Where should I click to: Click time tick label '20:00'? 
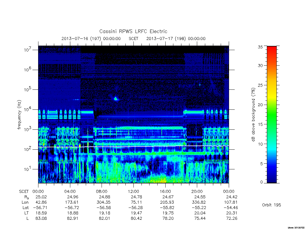tap(197, 191)
